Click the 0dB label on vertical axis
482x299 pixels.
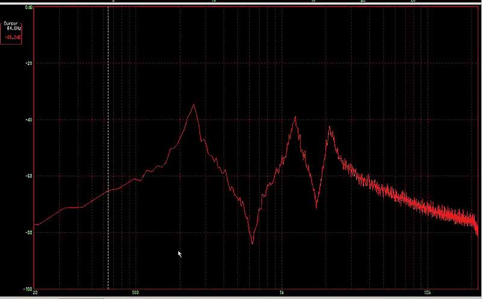pyautogui.click(x=28, y=8)
